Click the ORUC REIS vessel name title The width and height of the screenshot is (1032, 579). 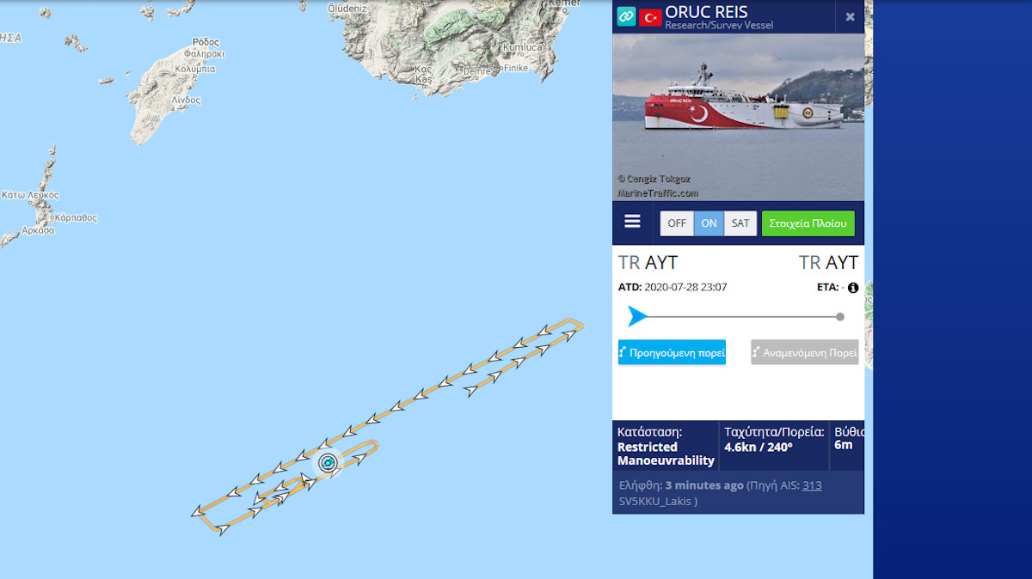706,11
